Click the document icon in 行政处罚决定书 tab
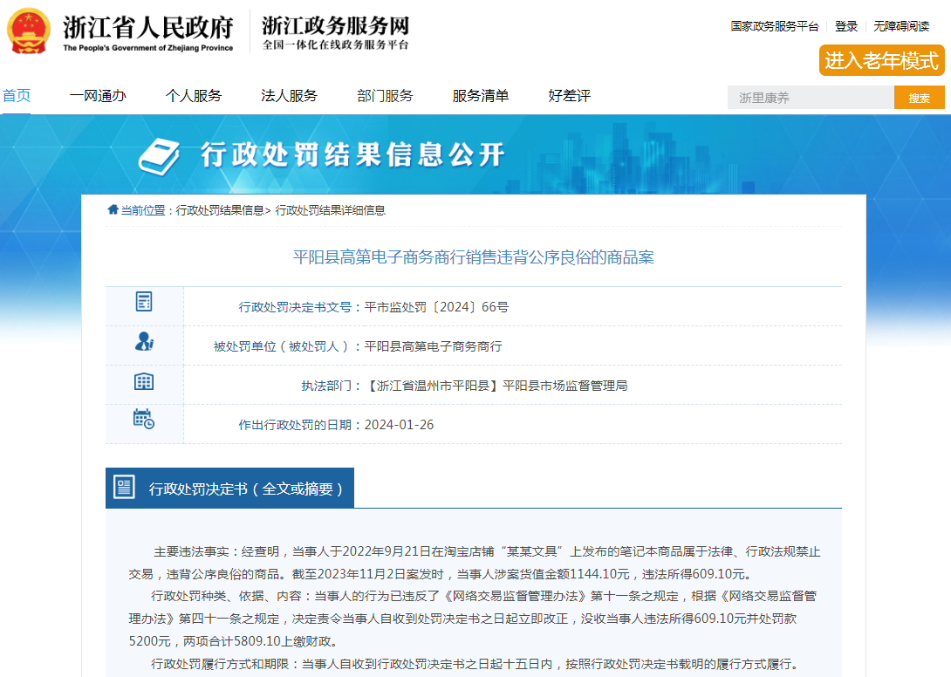The height and width of the screenshot is (677, 951). 125,487
